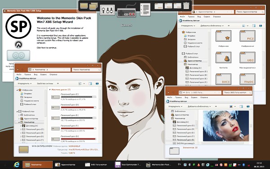
Task: Click the help icon in the Администратор window toolbar
Action: point(261,26)
